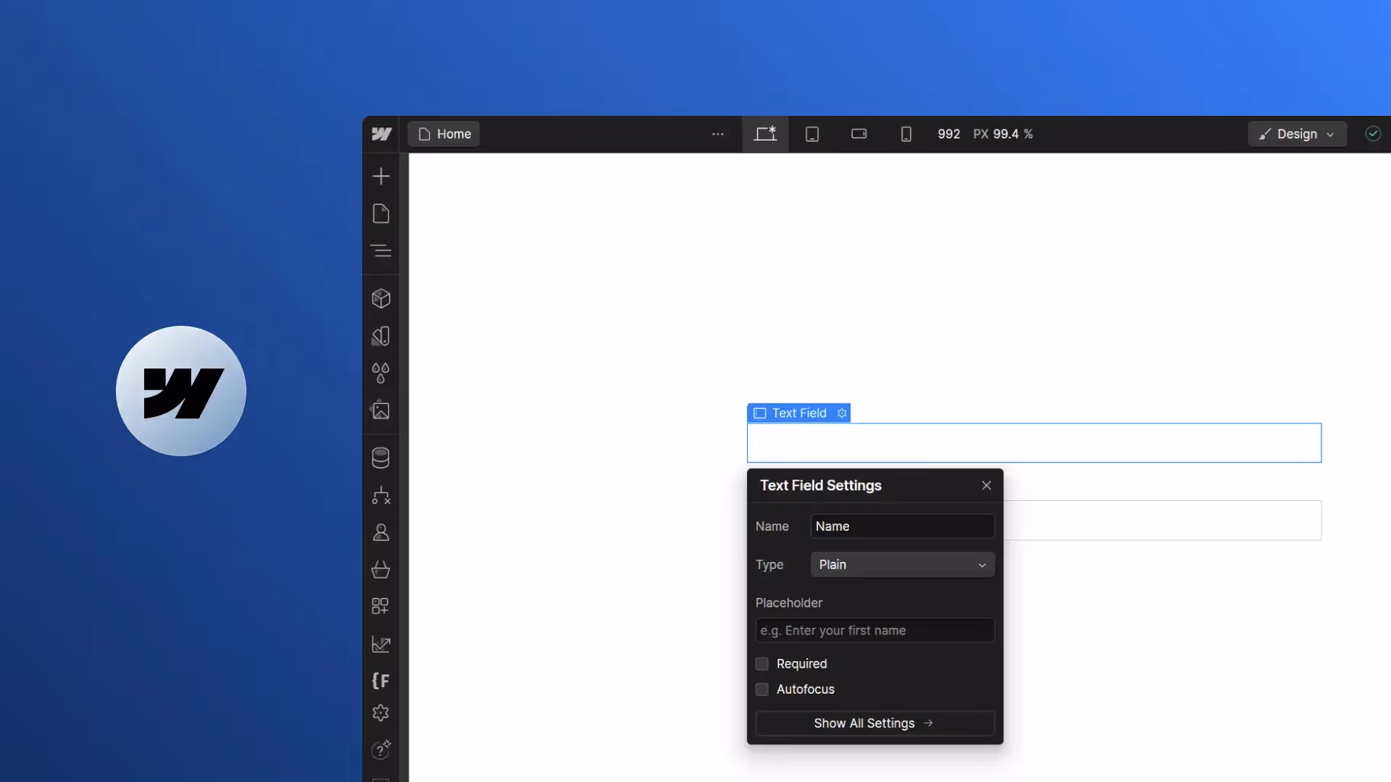1391x782 pixels.
Task: Close the Text Field Settings popup
Action: pyautogui.click(x=986, y=485)
